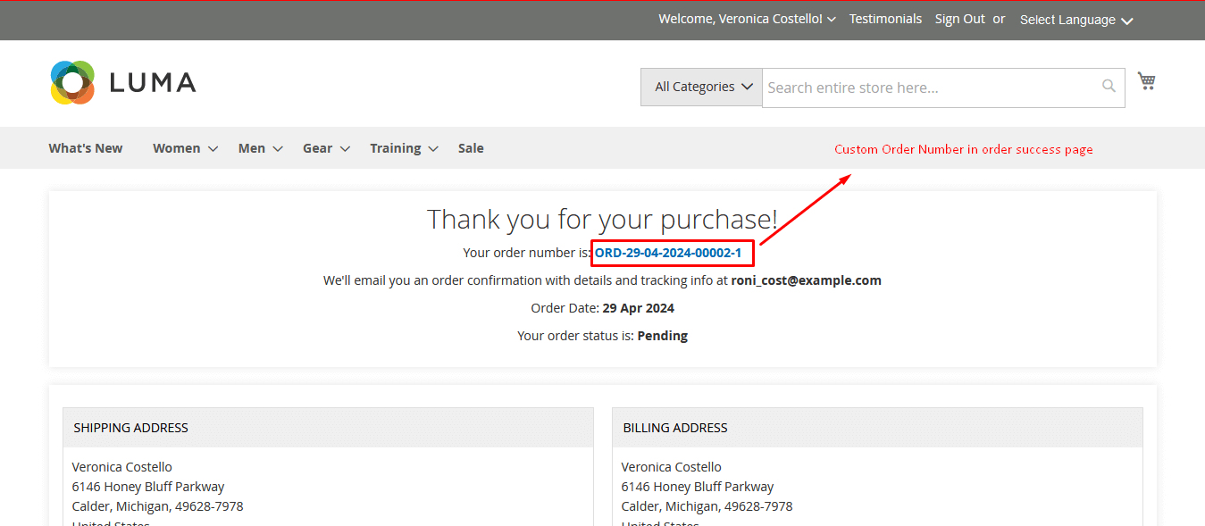Go to the What's New page
Image resolution: width=1205 pixels, height=526 pixels.
[x=86, y=148]
